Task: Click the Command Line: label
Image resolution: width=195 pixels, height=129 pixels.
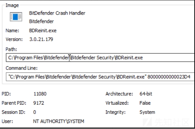Action: [x=22, y=68]
